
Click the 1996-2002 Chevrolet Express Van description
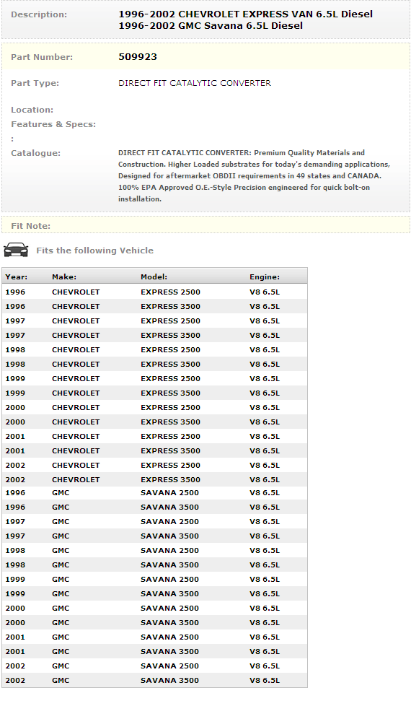coord(246,14)
